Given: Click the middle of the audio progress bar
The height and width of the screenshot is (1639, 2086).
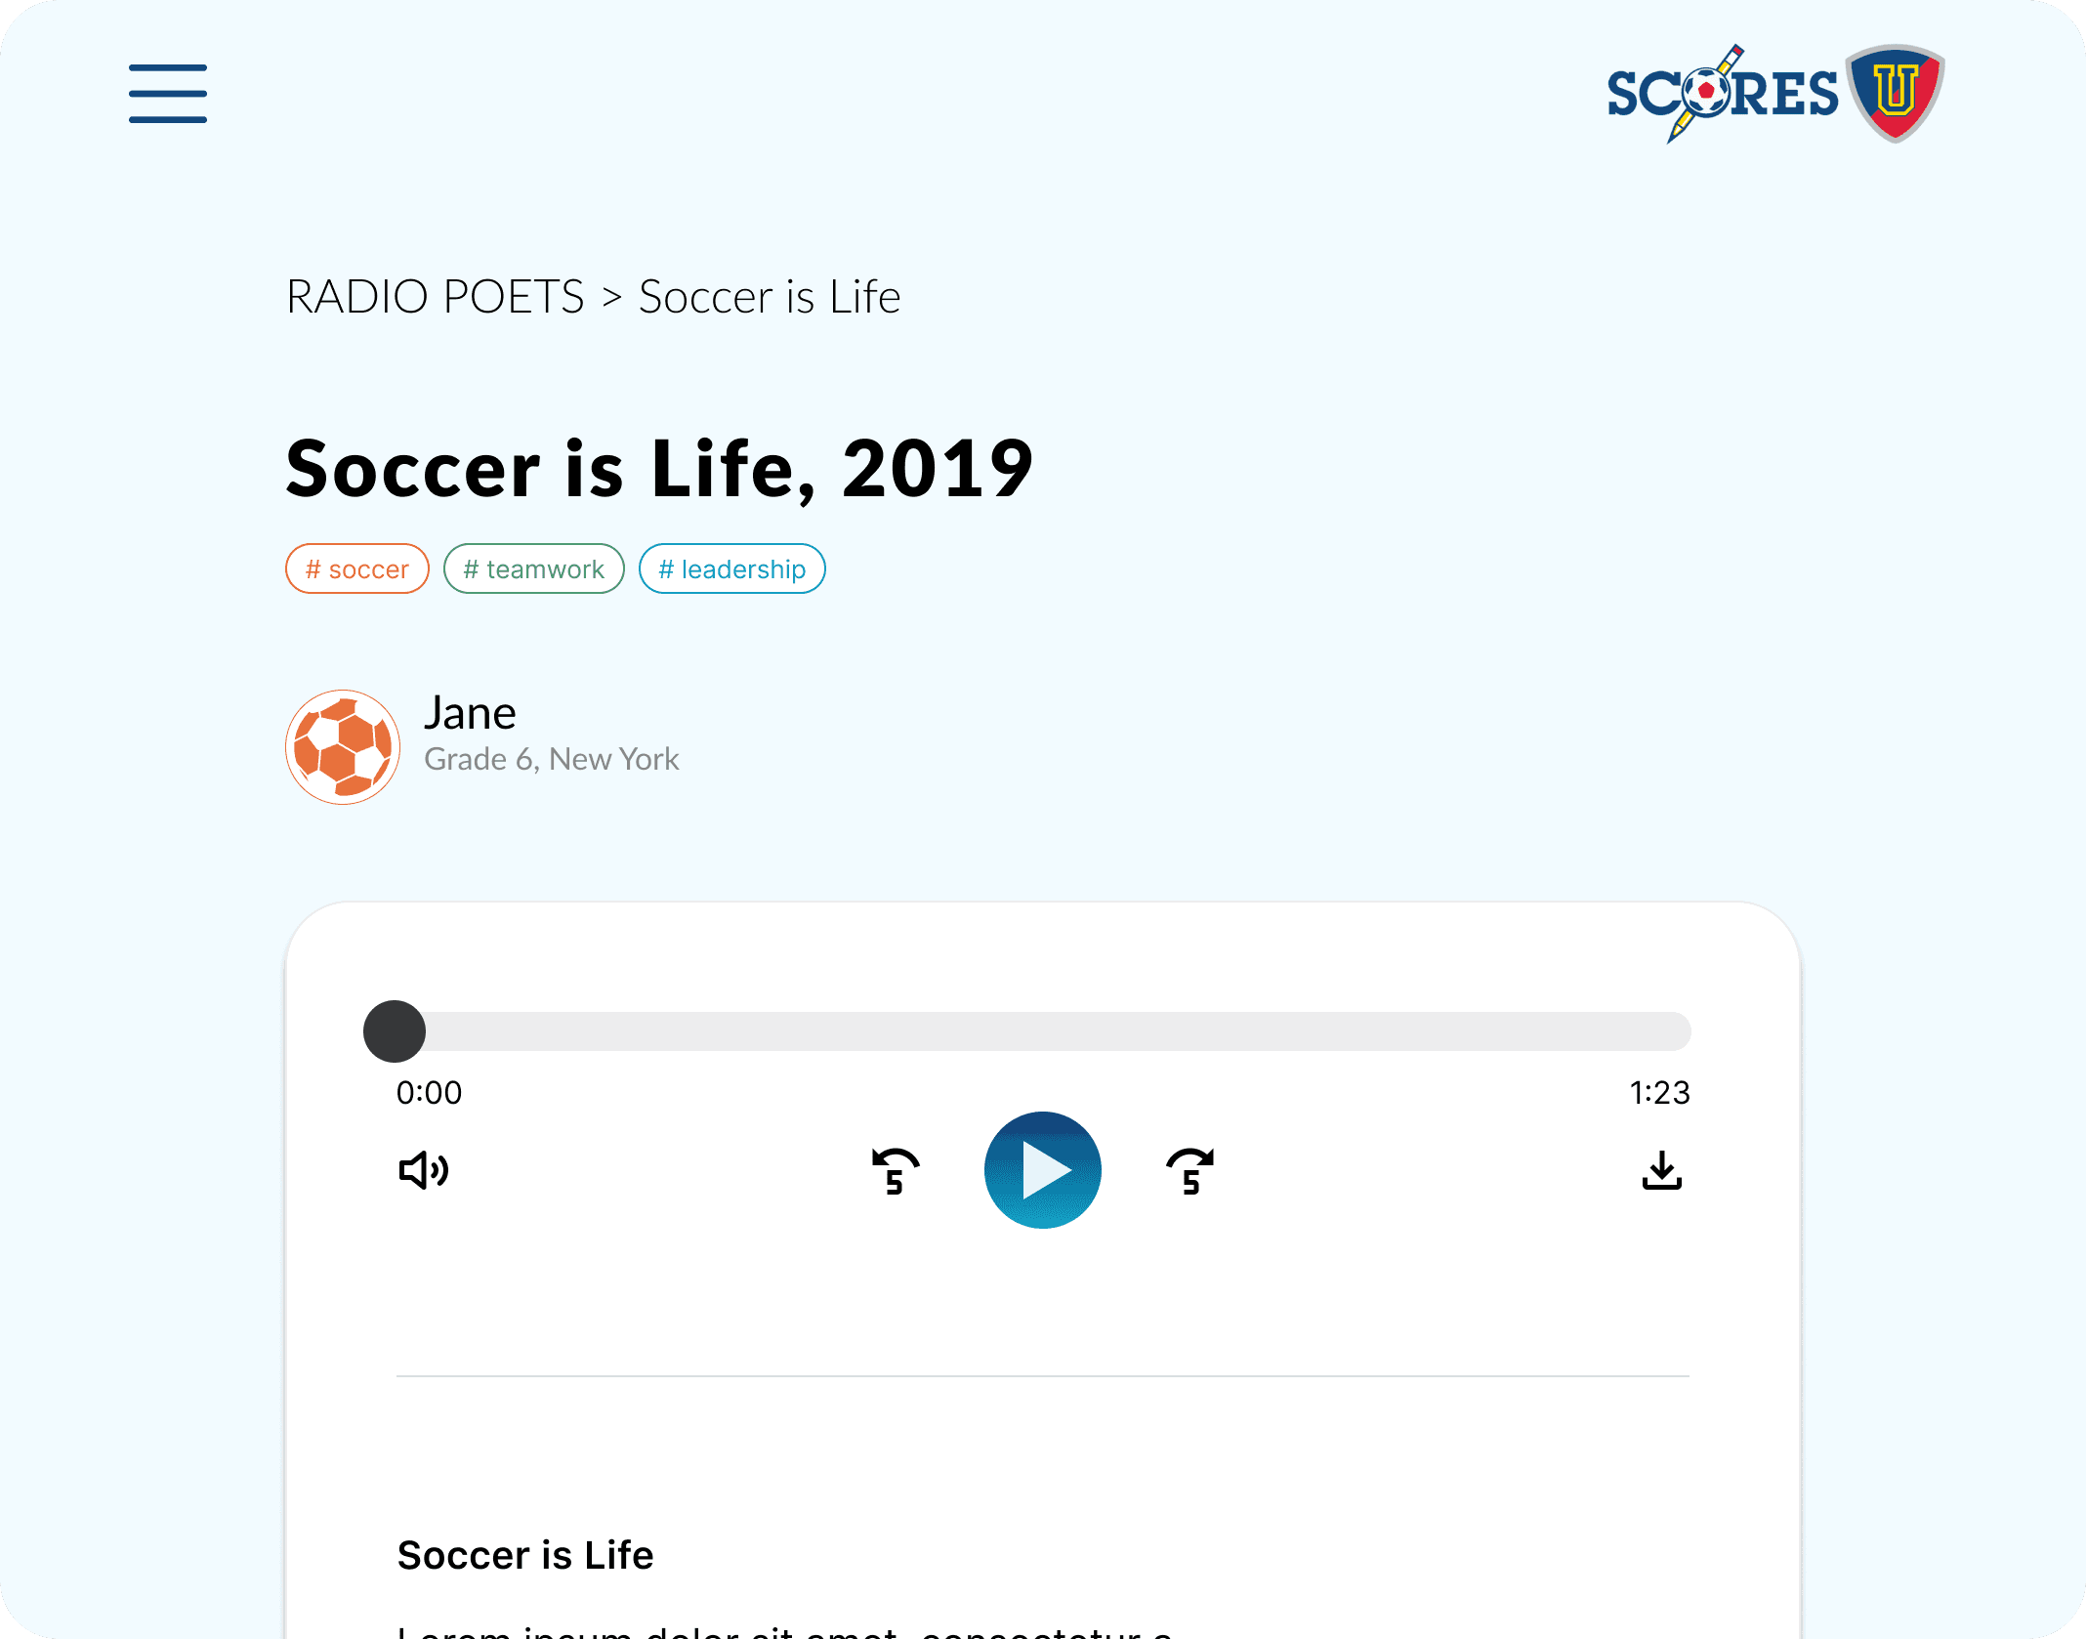Looking at the screenshot, I should tap(1043, 1031).
